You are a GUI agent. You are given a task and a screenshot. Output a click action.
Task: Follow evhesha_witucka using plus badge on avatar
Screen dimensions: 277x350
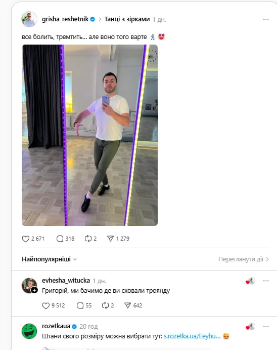(34, 290)
